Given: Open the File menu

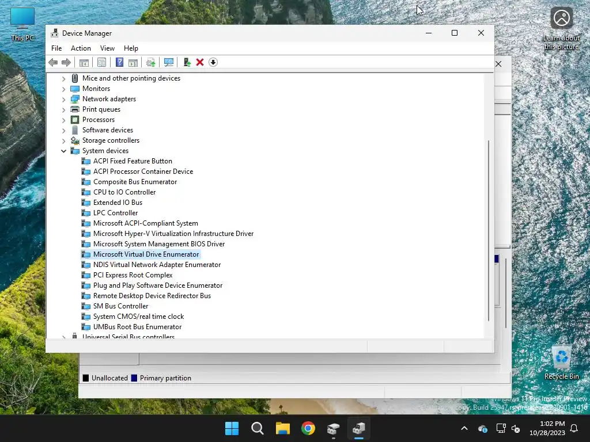Looking at the screenshot, I should (56, 48).
